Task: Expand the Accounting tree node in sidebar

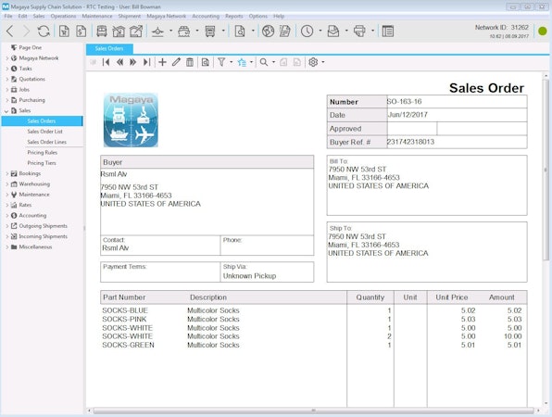Action: tap(6, 216)
